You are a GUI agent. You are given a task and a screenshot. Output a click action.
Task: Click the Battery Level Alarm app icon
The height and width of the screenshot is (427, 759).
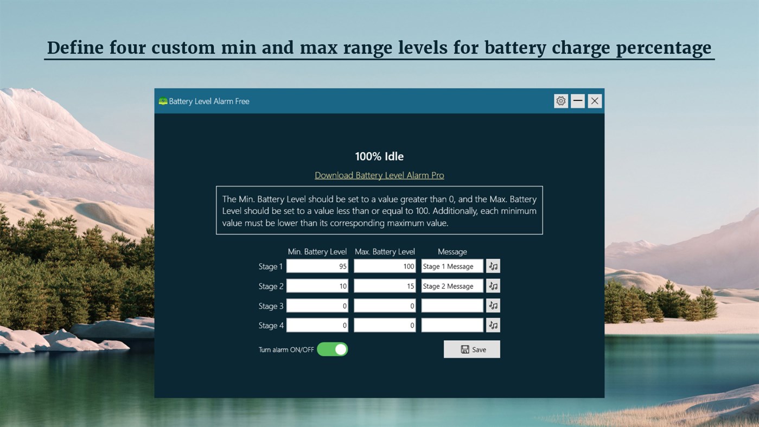tap(162, 101)
